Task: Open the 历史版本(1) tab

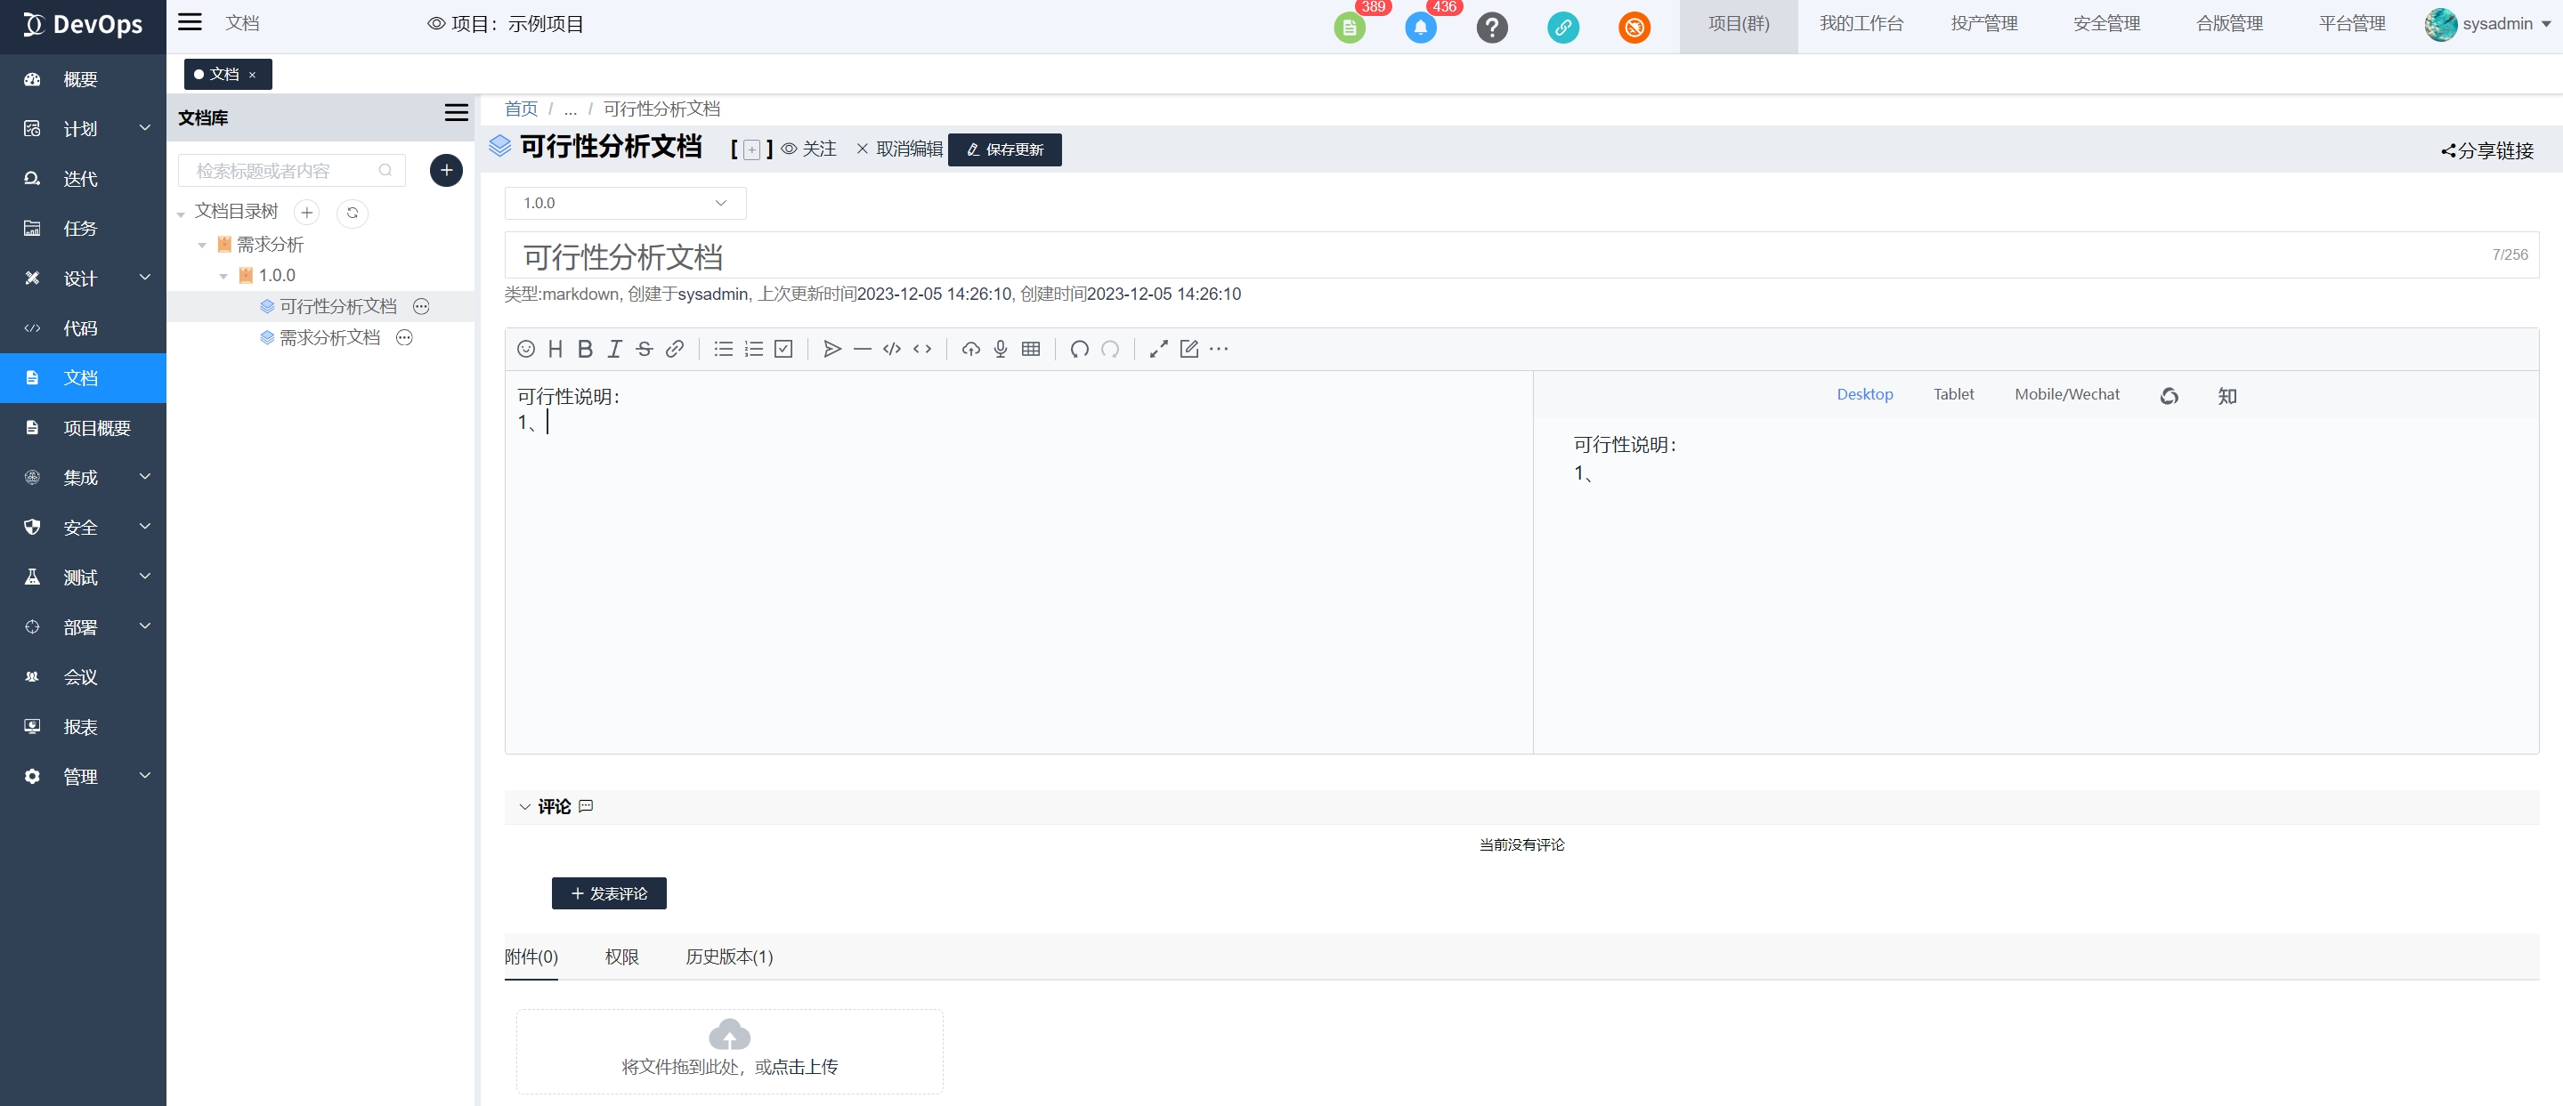Action: coord(728,957)
